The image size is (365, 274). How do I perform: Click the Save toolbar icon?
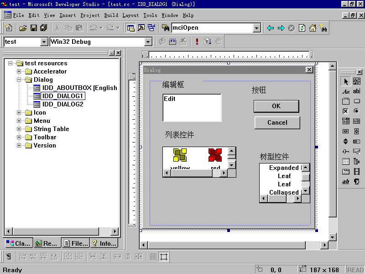click(x=33, y=28)
